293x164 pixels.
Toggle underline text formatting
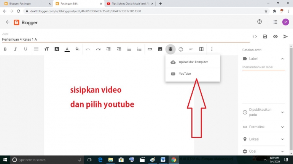(x=26, y=49)
